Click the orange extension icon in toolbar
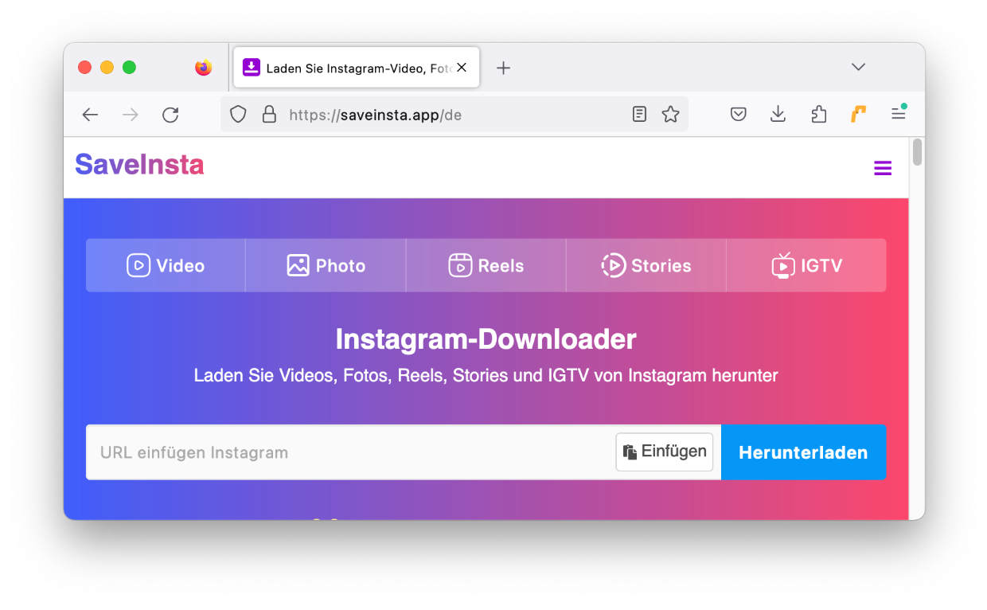Screen dimensions: 987x610 [858, 115]
